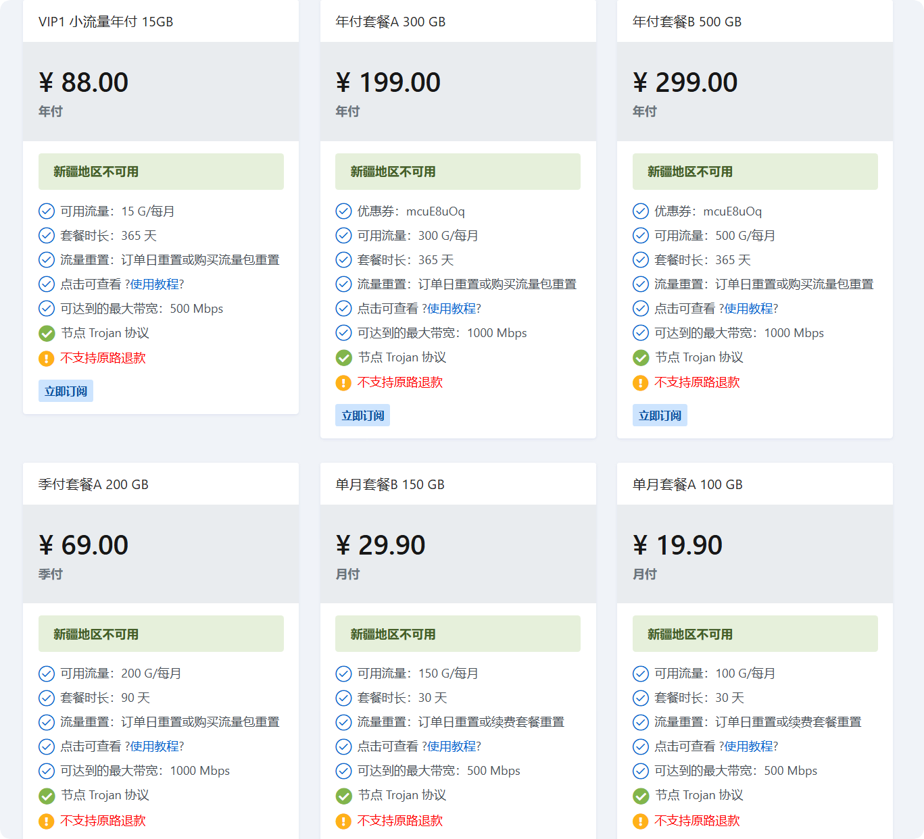Click the 单月套餐A 100 GB plan title
This screenshot has width=924, height=839.
(x=687, y=484)
